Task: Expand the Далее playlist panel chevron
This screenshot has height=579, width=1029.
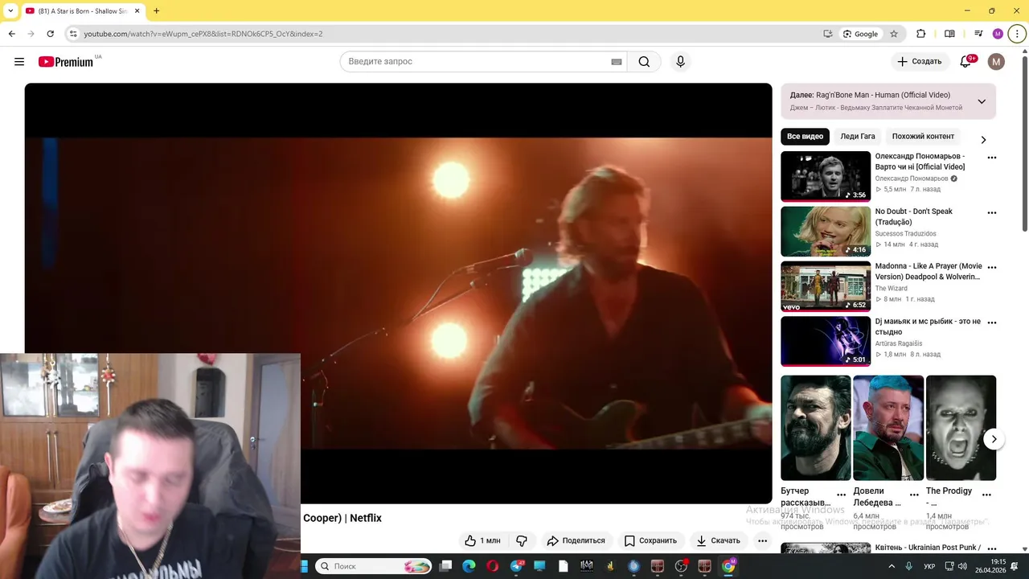Action: [982, 101]
